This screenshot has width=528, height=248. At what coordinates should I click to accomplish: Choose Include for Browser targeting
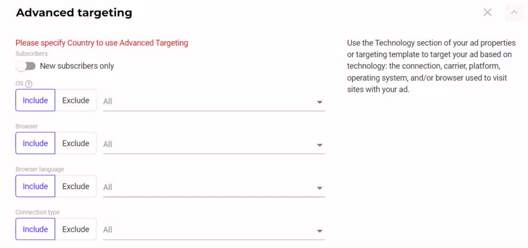tap(35, 144)
